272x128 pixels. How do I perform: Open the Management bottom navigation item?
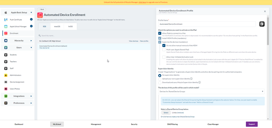(x=96, y=124)
